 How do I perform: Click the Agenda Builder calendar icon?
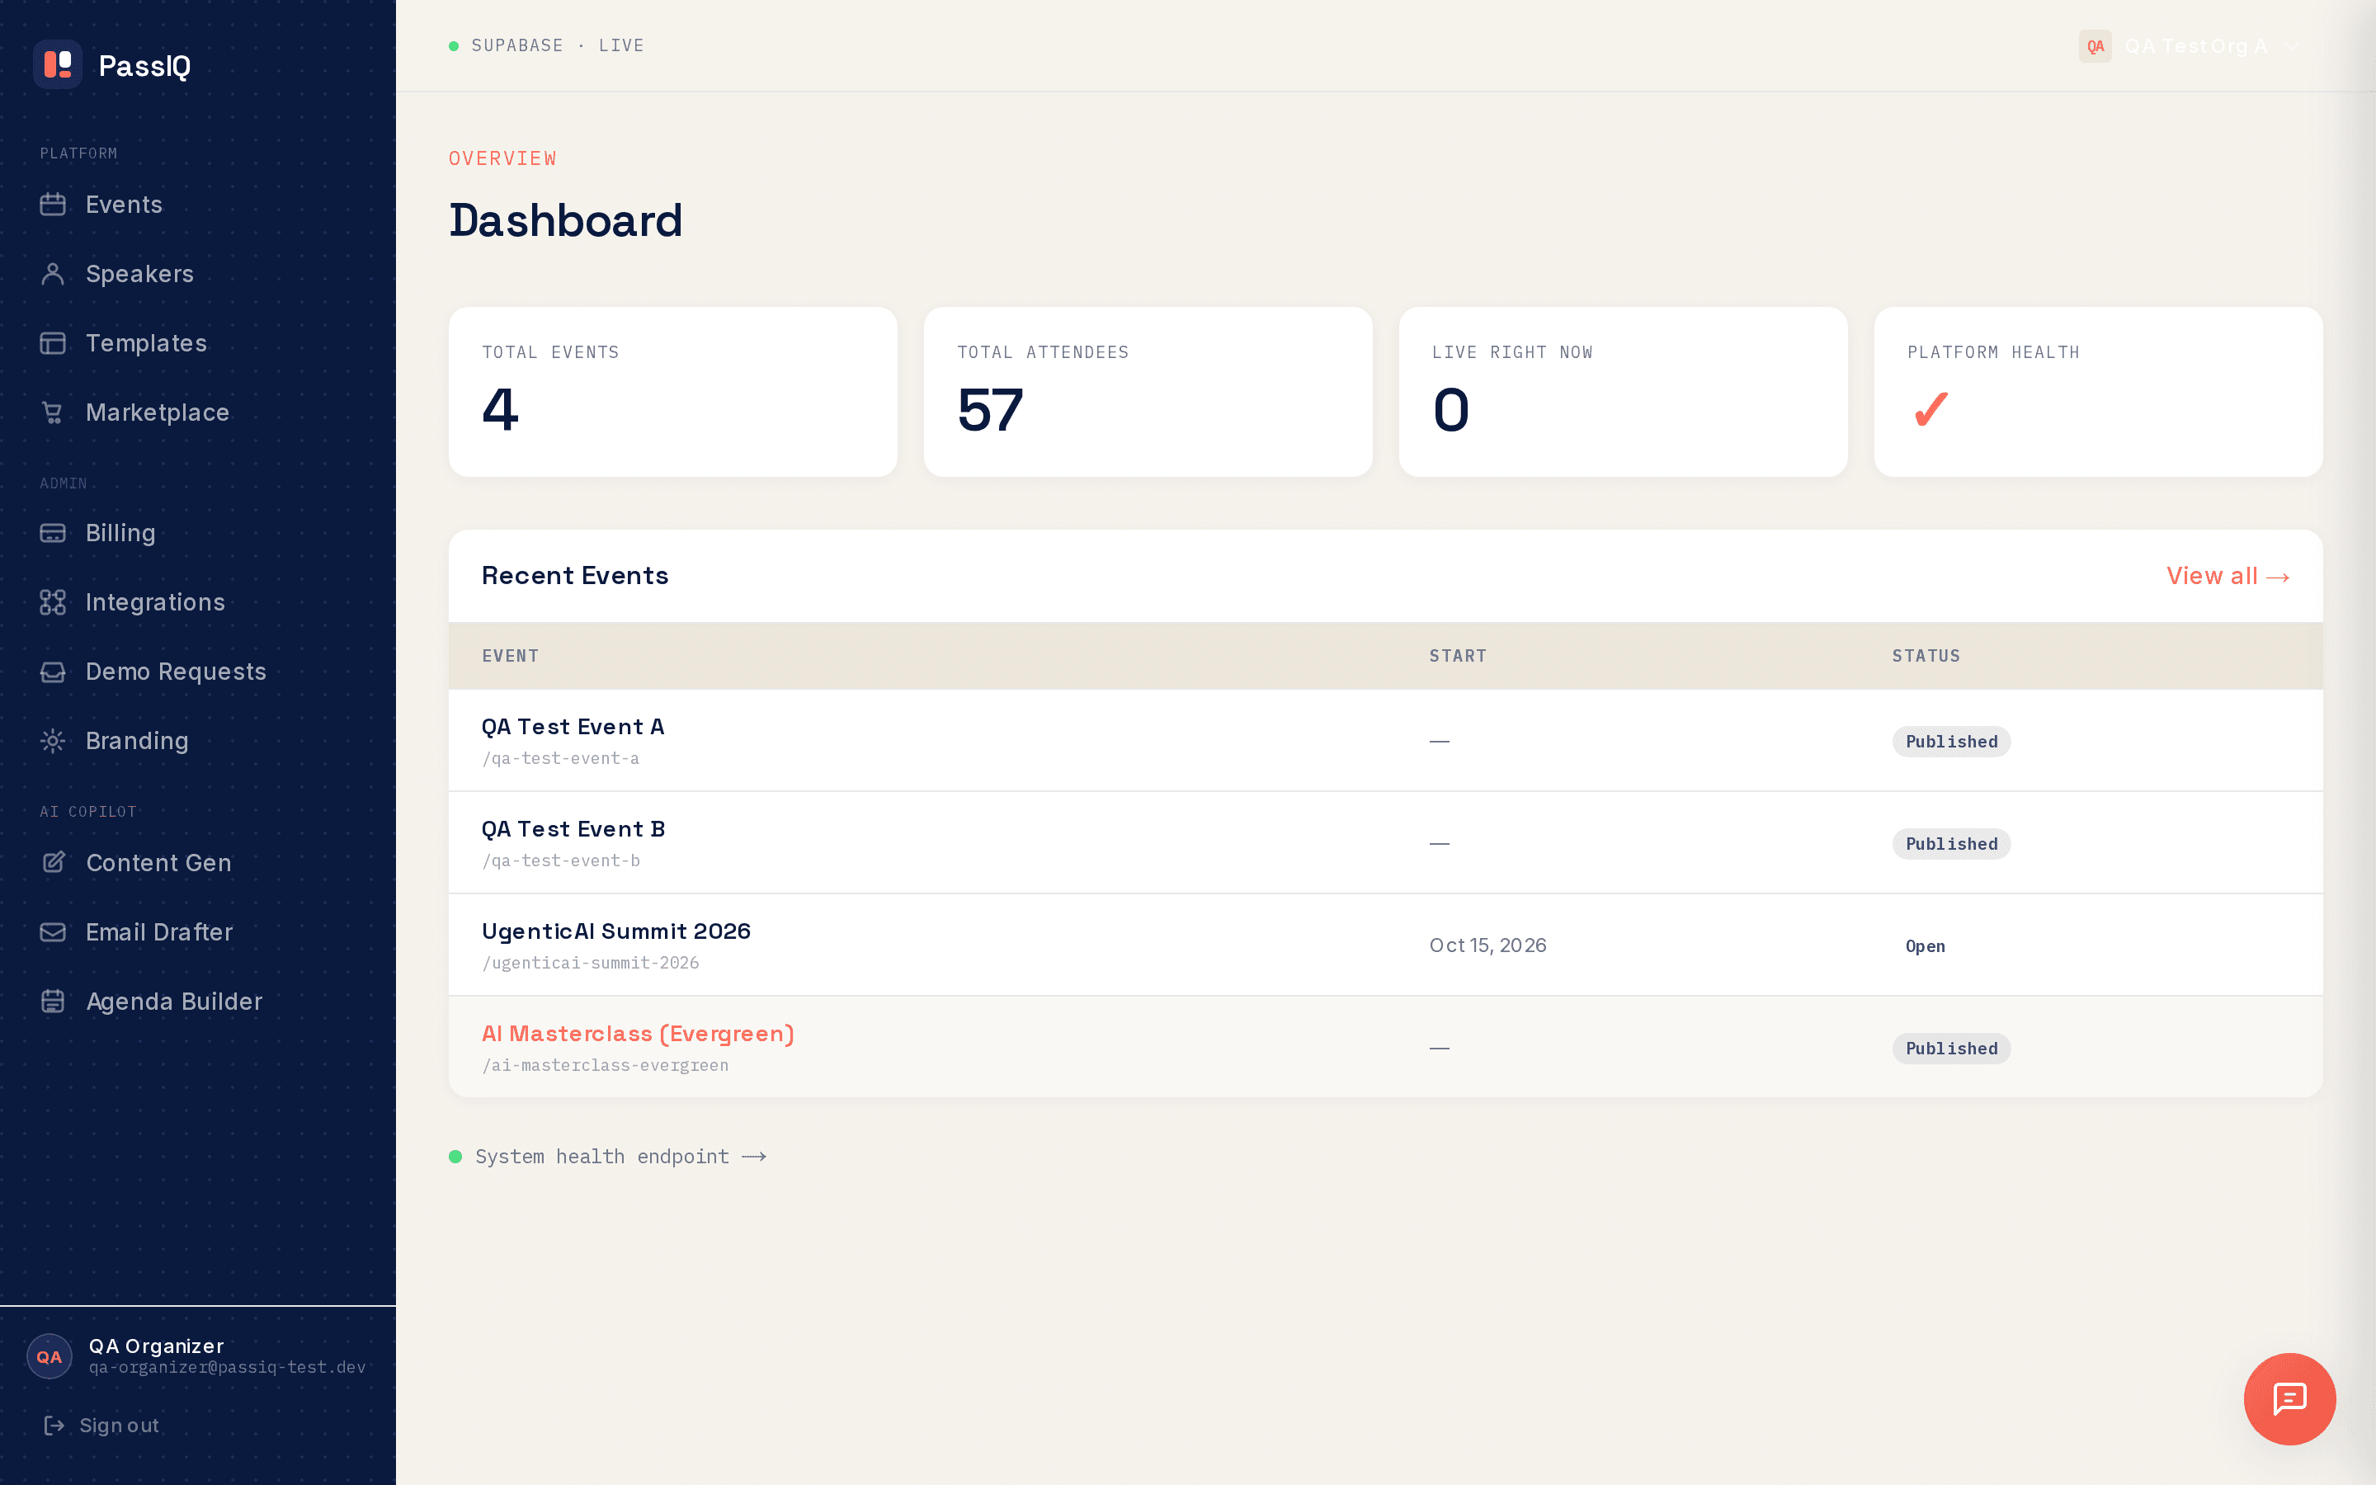coord(53,1001)
